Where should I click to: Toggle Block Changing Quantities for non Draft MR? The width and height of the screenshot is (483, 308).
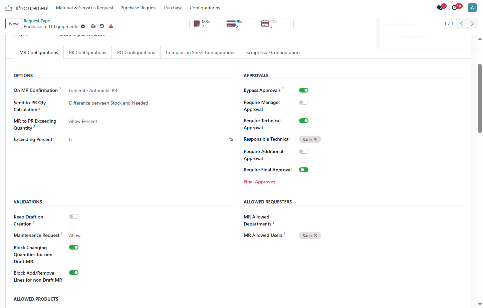tap(74, 247)
